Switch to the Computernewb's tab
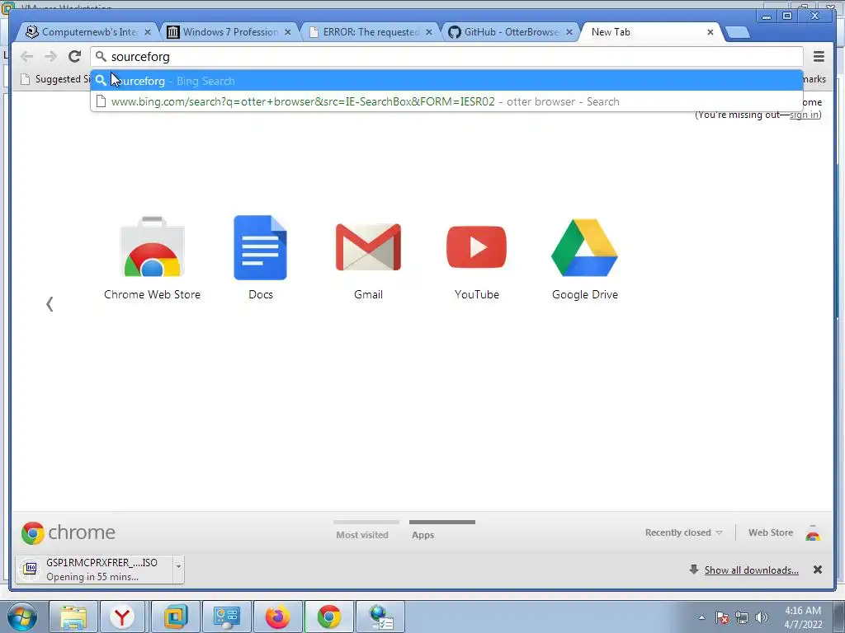This screenshot has height=633, width=845. (x=89, y=32)
